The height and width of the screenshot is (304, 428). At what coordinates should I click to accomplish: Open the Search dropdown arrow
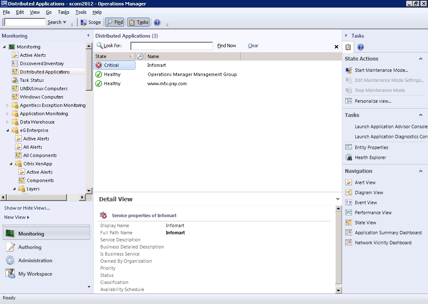[65, 23]
